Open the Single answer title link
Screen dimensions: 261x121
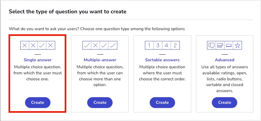(38, 60)
